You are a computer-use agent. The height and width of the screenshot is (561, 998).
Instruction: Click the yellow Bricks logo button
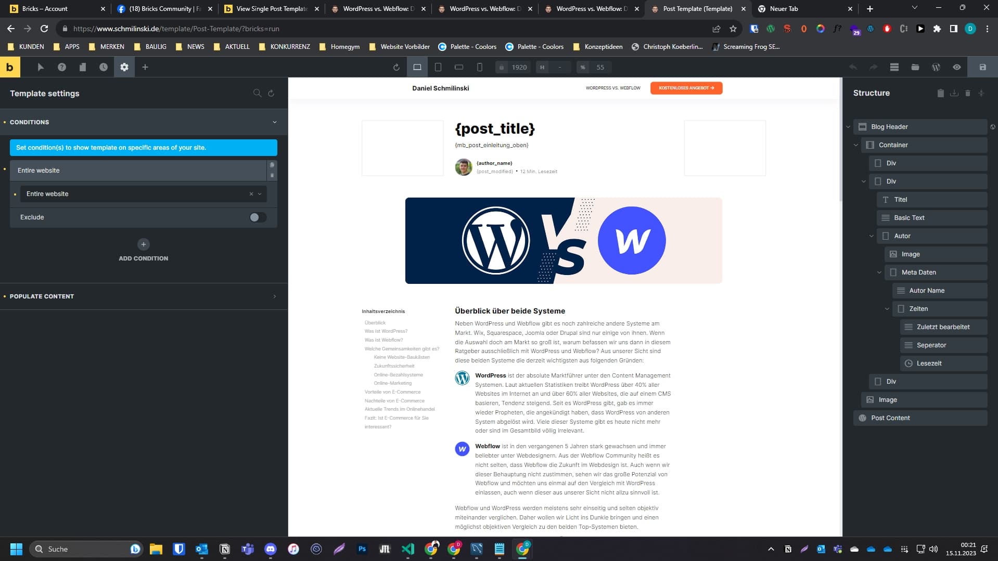point(10,67)
